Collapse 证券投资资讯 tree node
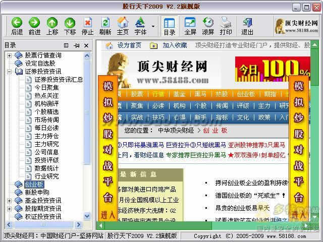The image size is (323, 242). [9, 72]
